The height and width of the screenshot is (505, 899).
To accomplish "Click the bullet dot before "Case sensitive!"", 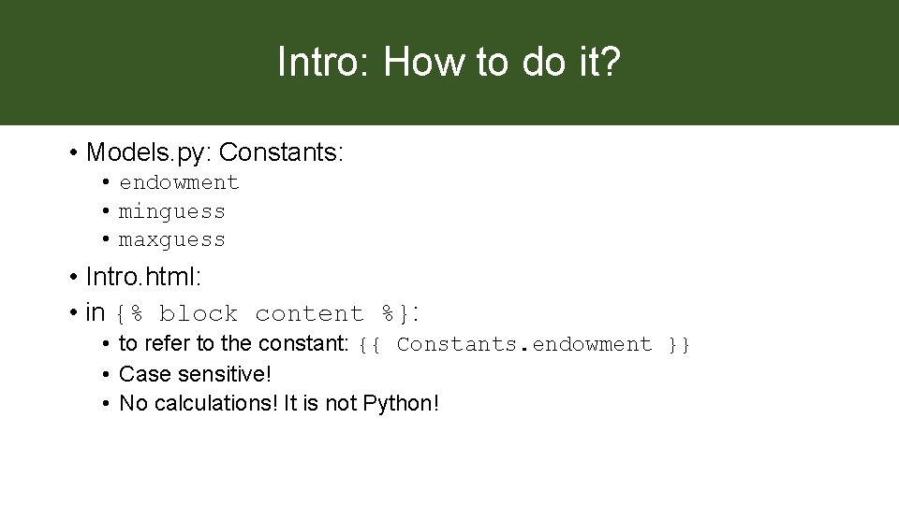I will coord(109,374).
